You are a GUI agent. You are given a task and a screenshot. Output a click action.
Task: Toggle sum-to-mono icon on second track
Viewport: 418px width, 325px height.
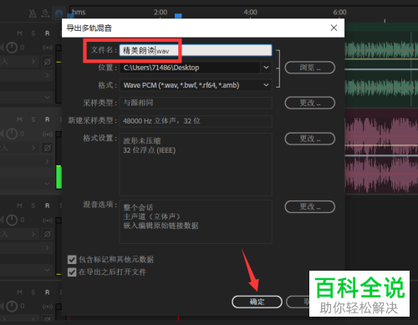coord(48,134)
